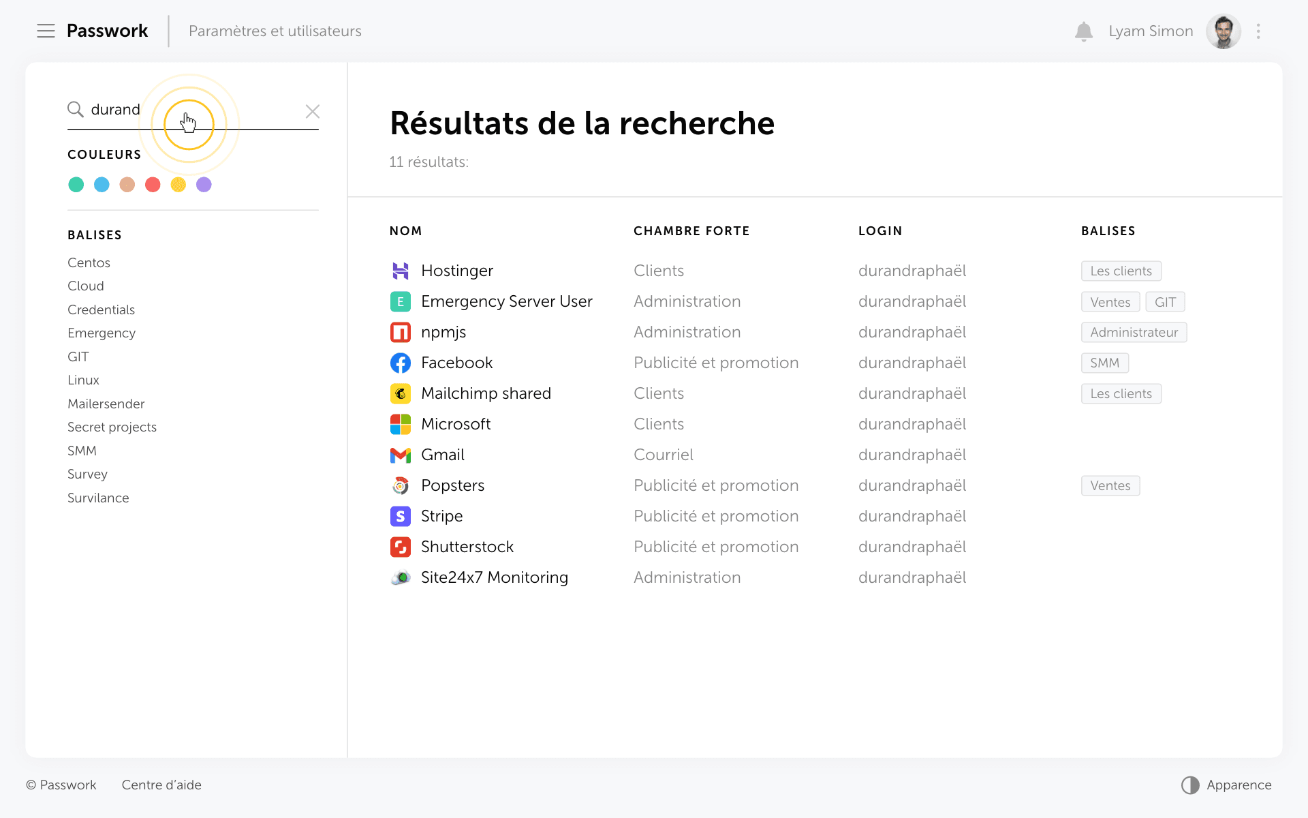Click the Hostinger logo icon
Screen dimensions: 1308x818
pyautogui.click(x=401, y=271)
